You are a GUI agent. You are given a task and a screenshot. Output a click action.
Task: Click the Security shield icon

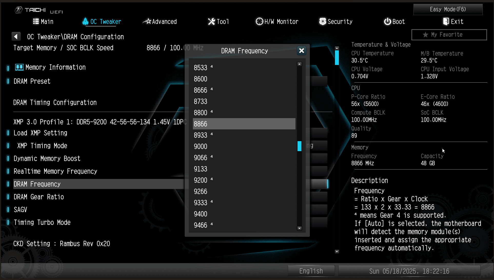click(x=322, y=21)
